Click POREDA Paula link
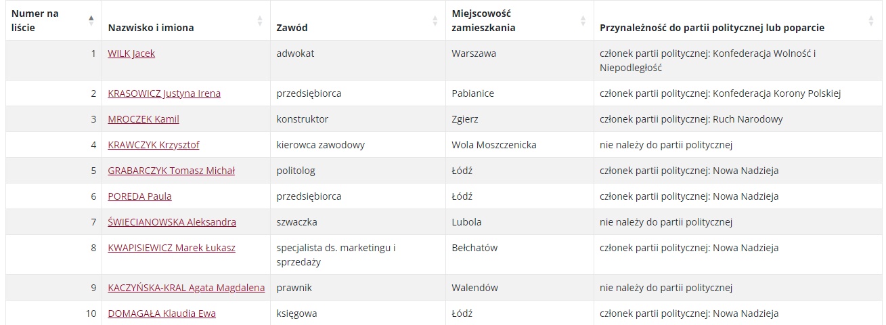Screen dimensions: 886x325 coord(139,196)
